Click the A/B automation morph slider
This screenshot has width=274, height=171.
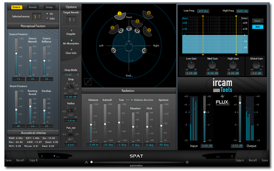click(138, 162)
